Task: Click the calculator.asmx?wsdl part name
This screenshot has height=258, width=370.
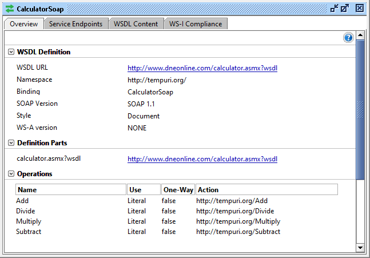Action: (x=49, y=158)
